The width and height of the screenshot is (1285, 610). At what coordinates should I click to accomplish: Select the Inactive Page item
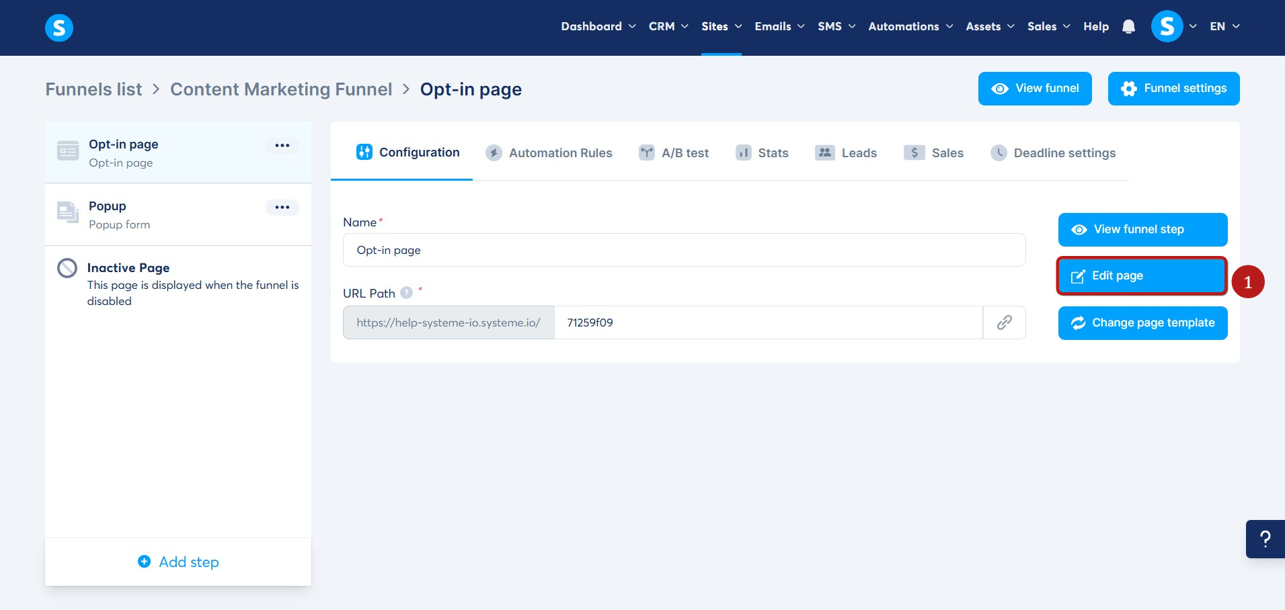178,284
